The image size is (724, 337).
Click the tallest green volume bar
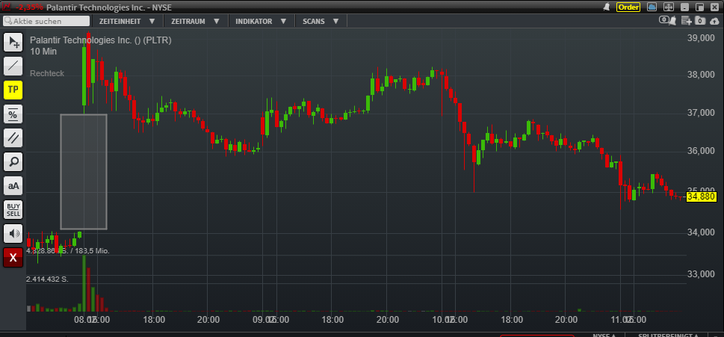click(84, 283)
